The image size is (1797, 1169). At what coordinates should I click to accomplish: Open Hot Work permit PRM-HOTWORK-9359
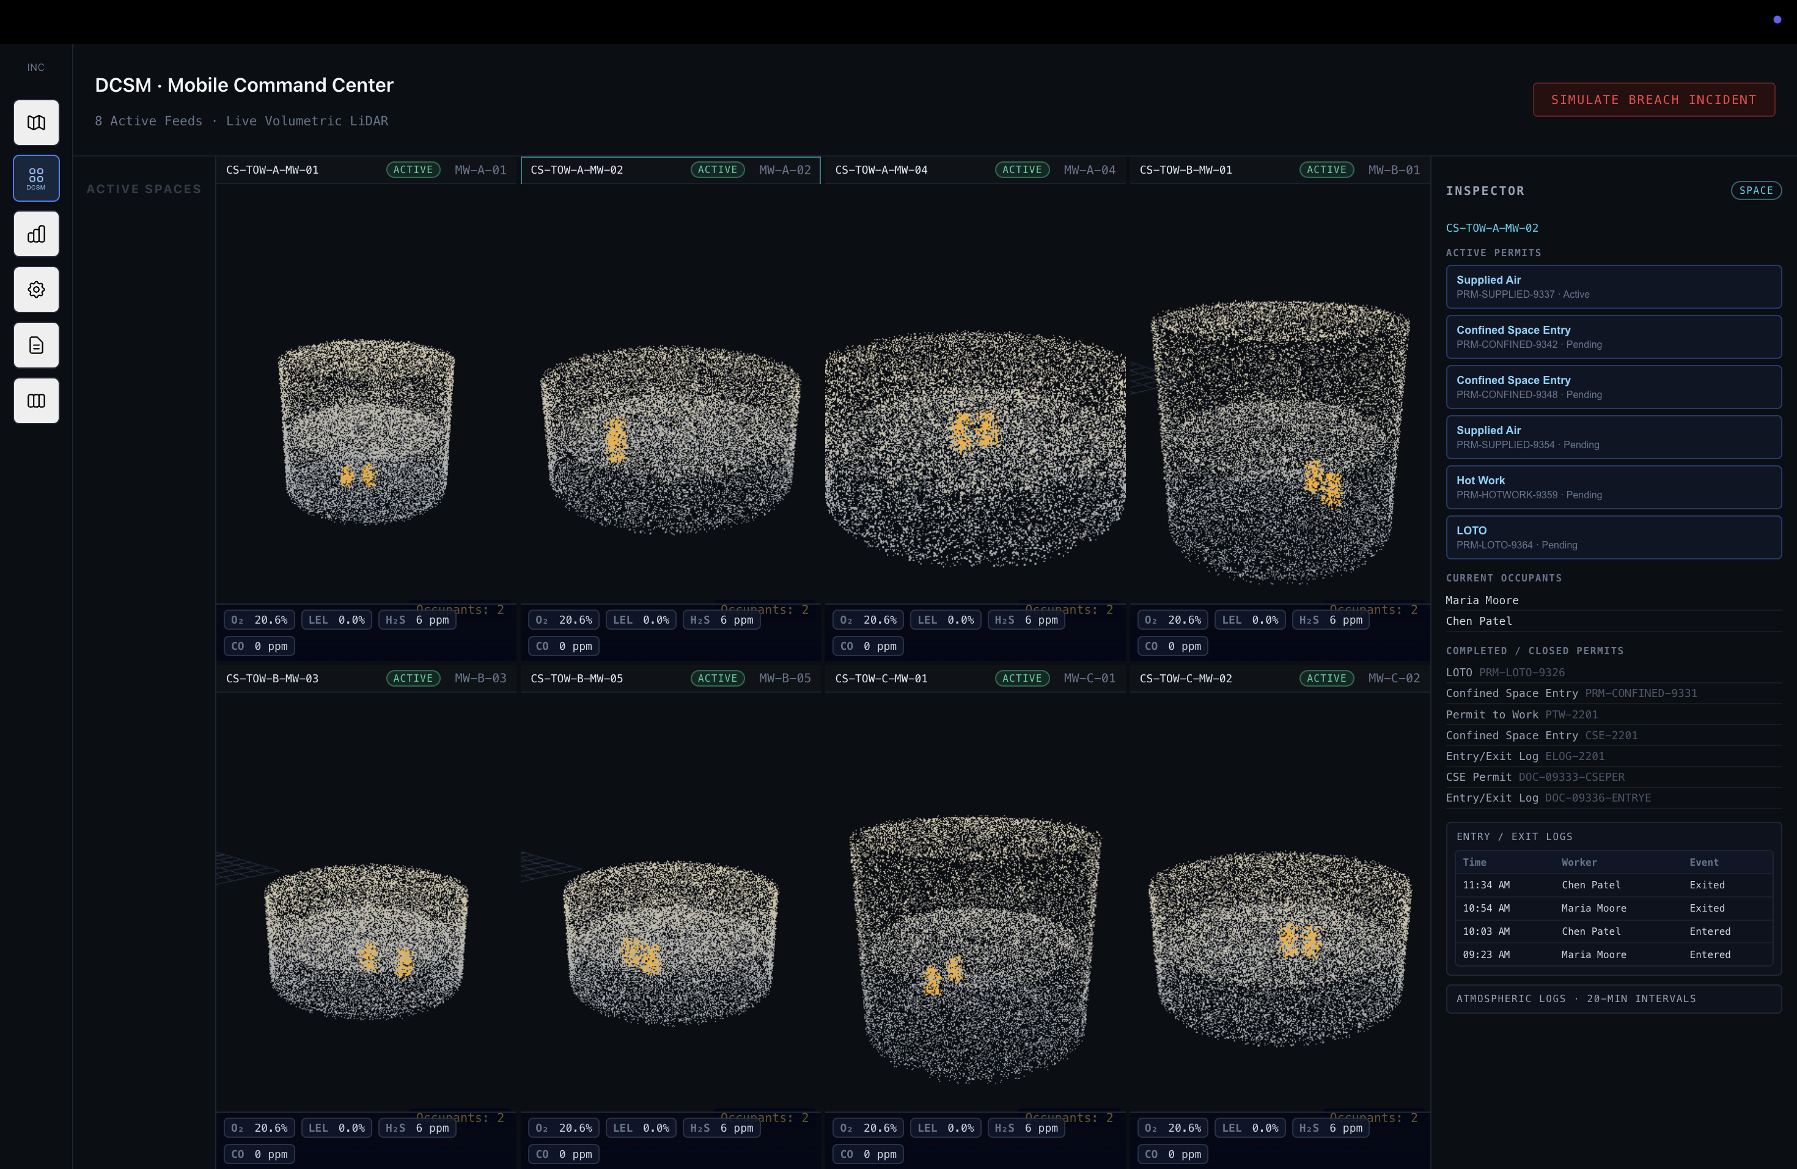1614,487
